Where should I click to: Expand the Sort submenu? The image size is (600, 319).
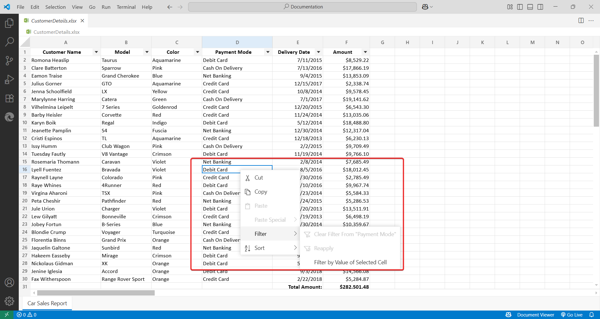[270, 248]
